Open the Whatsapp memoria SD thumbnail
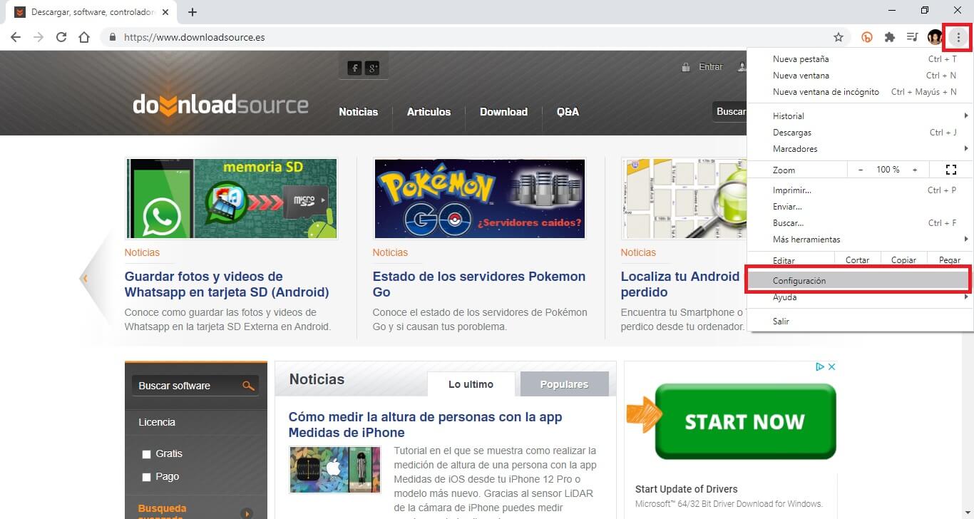This screenshot has width=974, height=519. (x=232, y=198)
